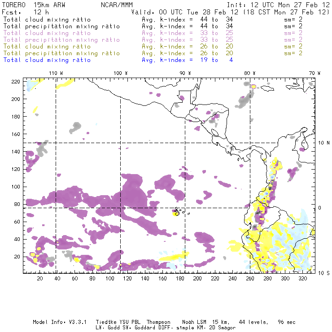Click the "260" horizontal axis tick label
Image resolution: width=332 pixels, height=332 pixels.
[250, 279]
